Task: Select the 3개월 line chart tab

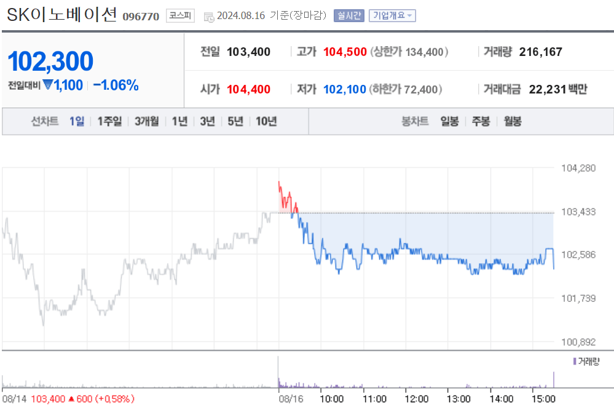Action: 147,122
